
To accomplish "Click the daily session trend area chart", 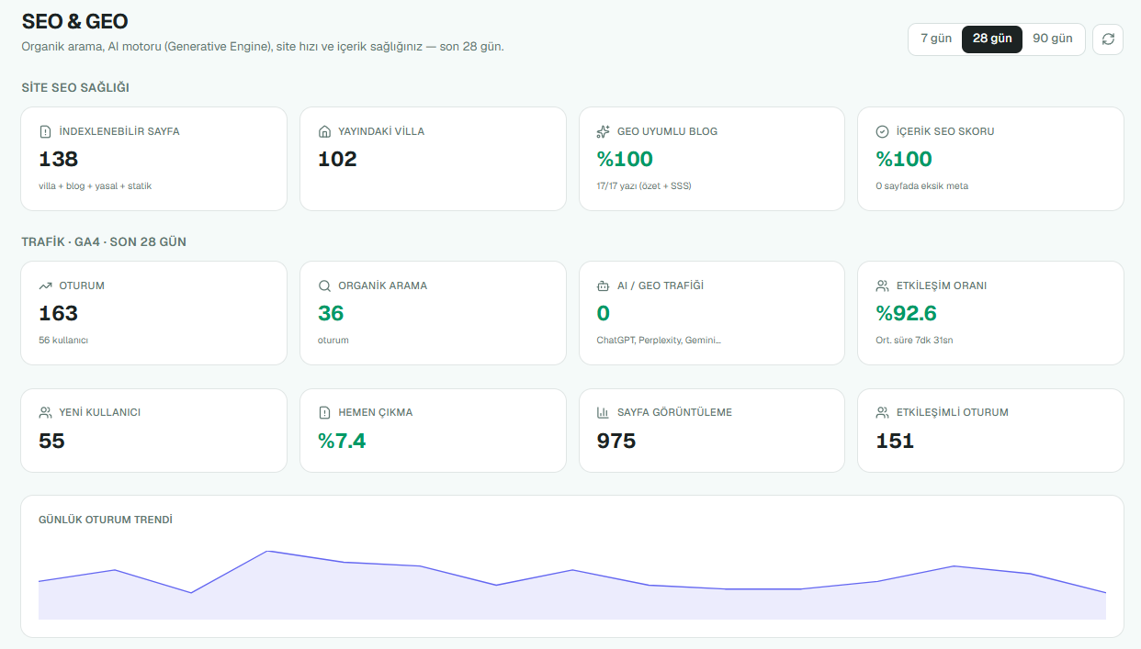I will 572,585.
